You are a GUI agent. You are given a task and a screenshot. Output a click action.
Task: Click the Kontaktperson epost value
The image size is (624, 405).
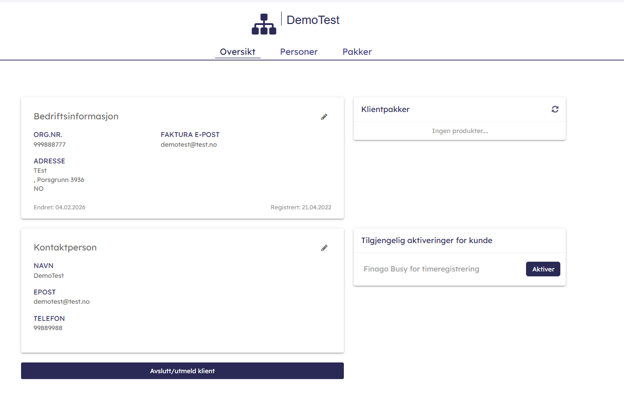point(62,301)
